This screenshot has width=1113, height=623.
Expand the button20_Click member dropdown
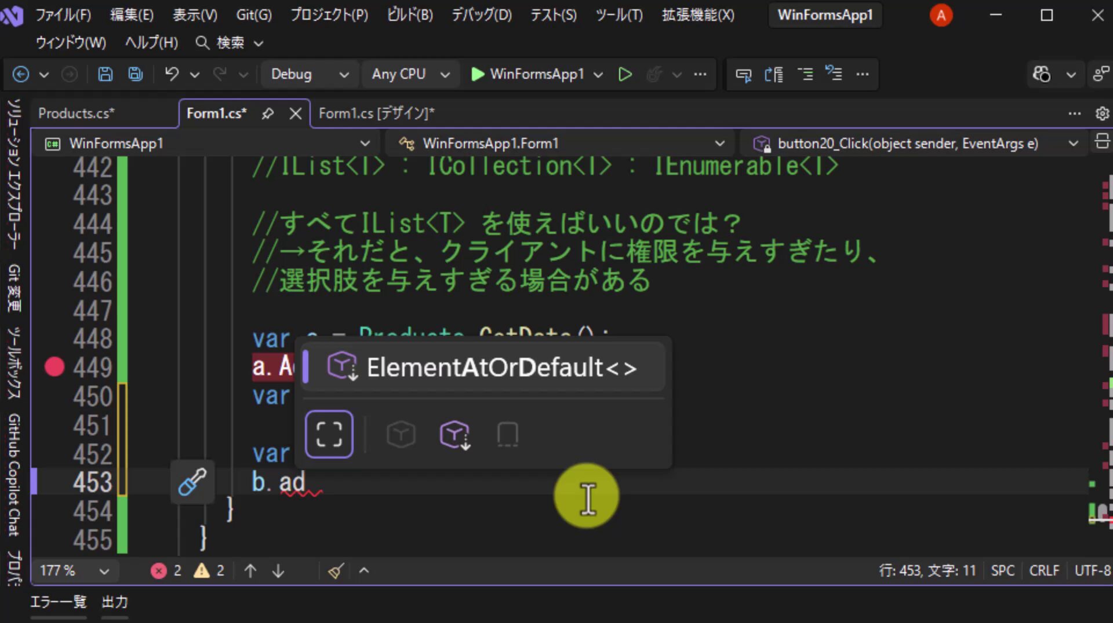1074,143
